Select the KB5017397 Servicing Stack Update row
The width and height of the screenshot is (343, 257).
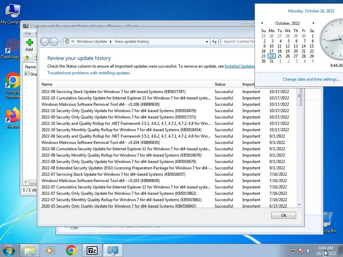tap(168, 92)
